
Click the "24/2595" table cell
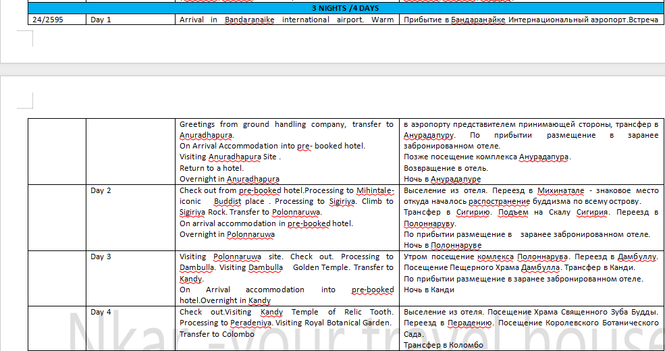(x=49, y=20)
